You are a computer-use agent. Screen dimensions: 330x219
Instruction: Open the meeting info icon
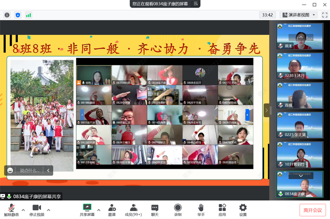(x=7, y=15)
